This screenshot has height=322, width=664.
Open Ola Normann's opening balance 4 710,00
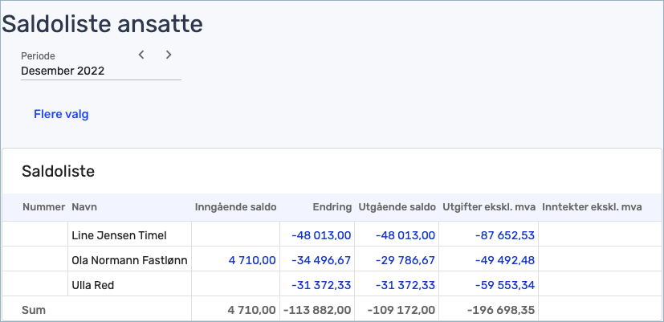click(x=252, y=260)
